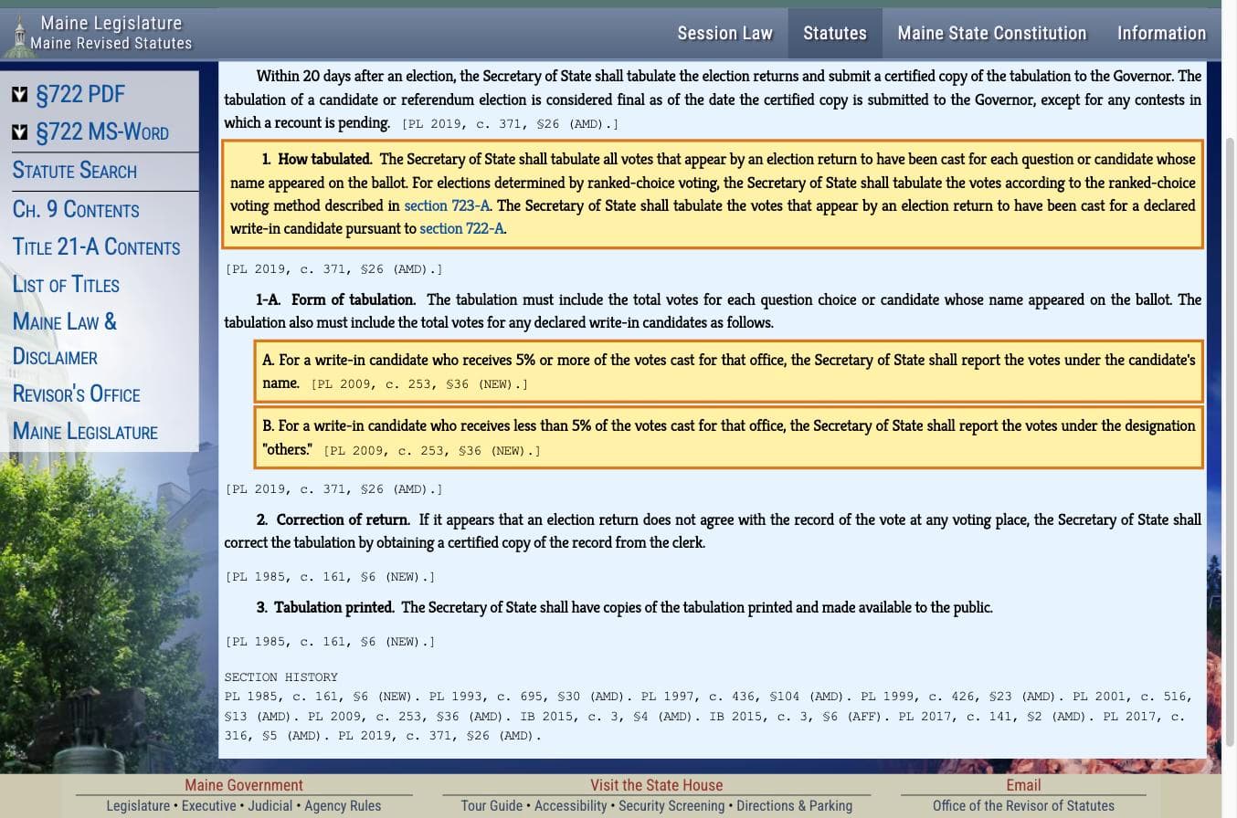Click the '2. Correction of return.' heading

coord(333,519)
